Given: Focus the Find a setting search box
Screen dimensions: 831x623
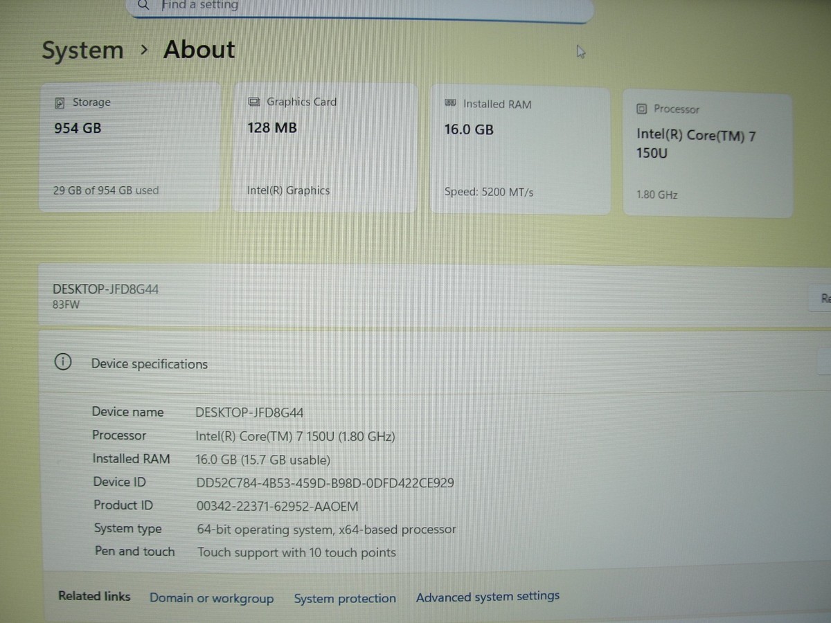Looking at the screenshot, I should tap(359, 7).
